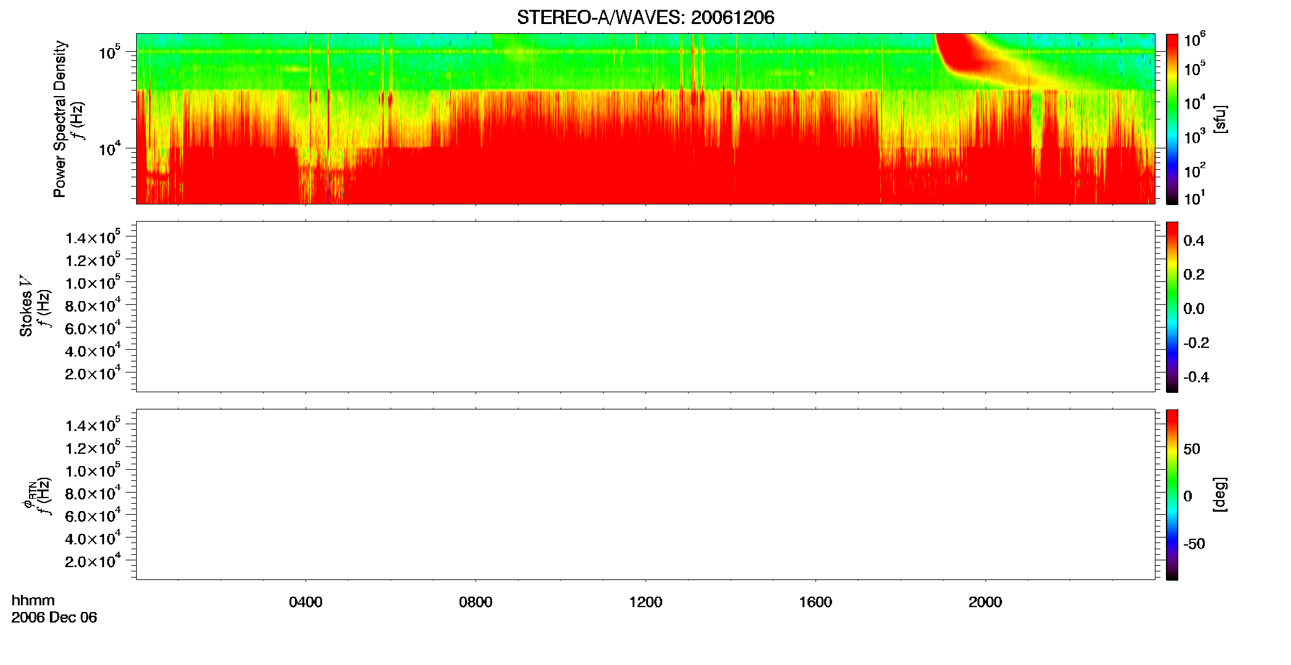This screenshot has width=1291, height=665.
Task: Click the 1200 time axis label
Action: 645,602
